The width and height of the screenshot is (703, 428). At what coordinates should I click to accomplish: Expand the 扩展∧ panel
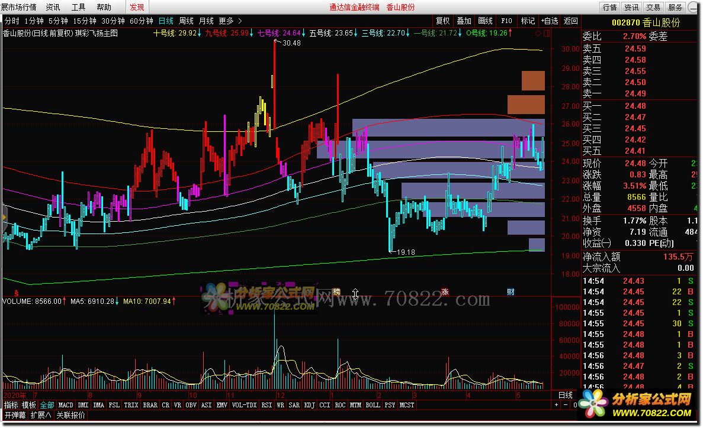[41, 415]
